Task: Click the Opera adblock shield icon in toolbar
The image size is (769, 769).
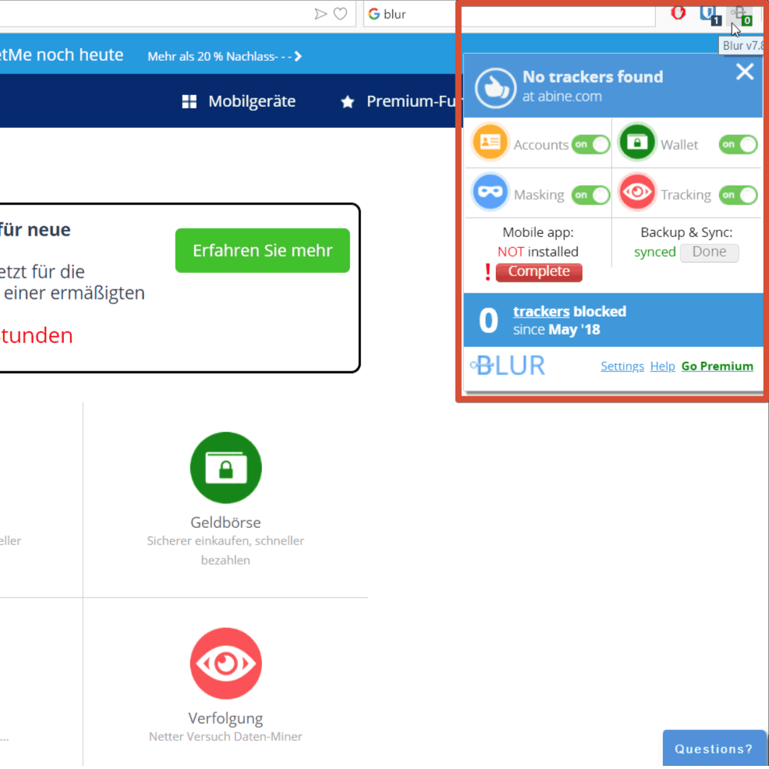Action: pyautogui.click(x=678, y=12)
